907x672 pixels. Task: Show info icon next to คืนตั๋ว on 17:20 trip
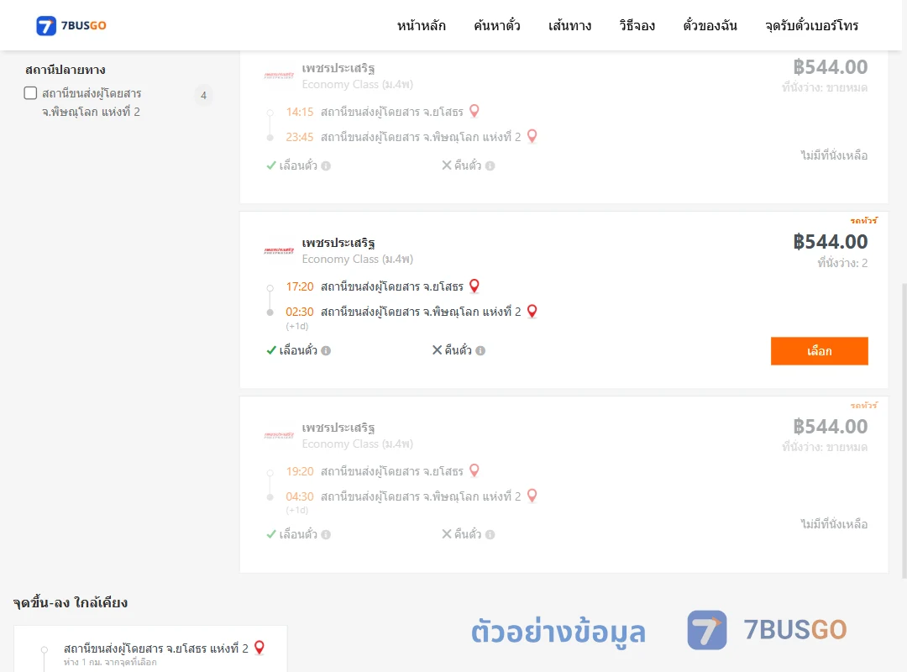coord(480,351)
